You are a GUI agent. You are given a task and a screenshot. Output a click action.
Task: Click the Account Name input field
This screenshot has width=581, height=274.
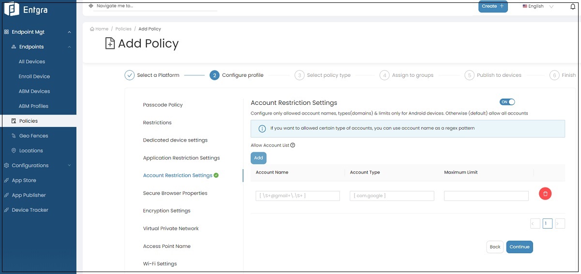click(298, 196)
